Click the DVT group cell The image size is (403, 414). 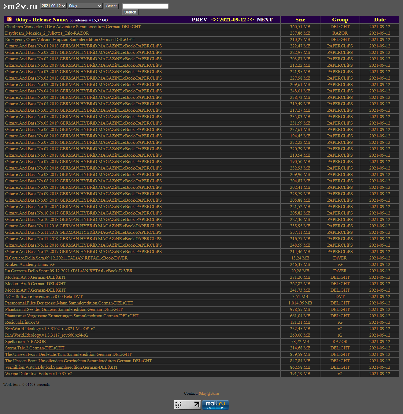point(340,297)
